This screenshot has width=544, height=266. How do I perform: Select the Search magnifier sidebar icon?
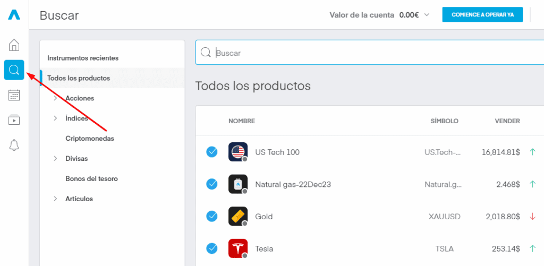pos(14,70)
